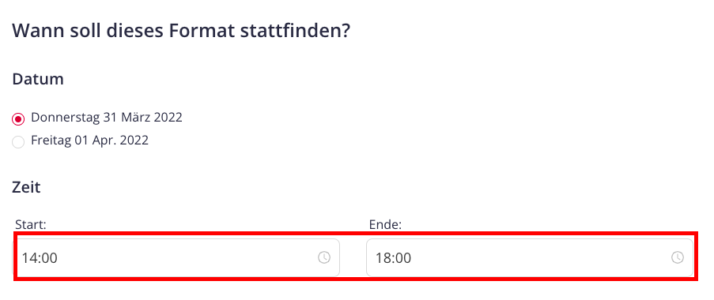Click the unselected radio circle beside Freitag
The width and height of the screenshot is (714, 300).
coord(18,142)
